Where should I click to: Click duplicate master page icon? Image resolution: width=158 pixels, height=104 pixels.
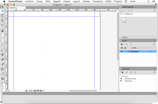[128, 10]
